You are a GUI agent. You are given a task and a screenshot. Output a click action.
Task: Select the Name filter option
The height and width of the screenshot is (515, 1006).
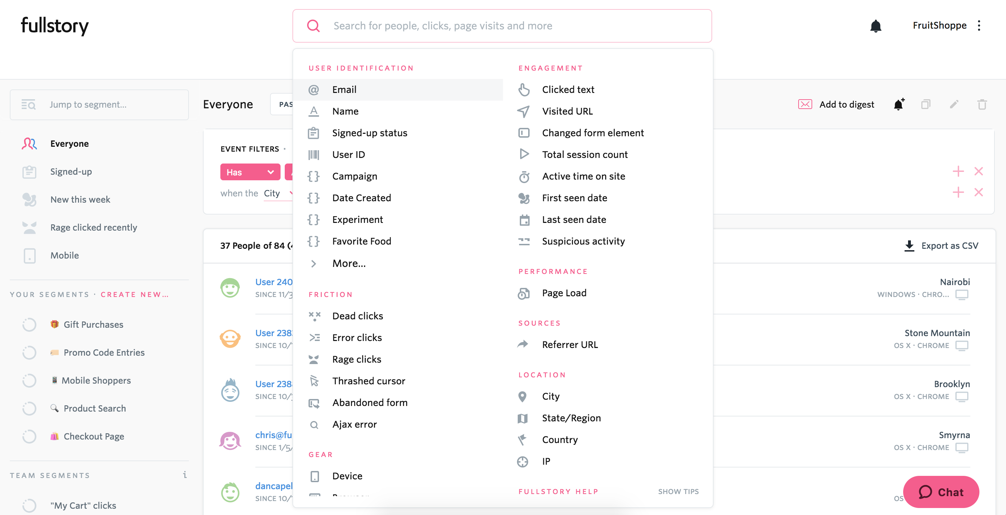pyautogui.click(x=398, y=111)
